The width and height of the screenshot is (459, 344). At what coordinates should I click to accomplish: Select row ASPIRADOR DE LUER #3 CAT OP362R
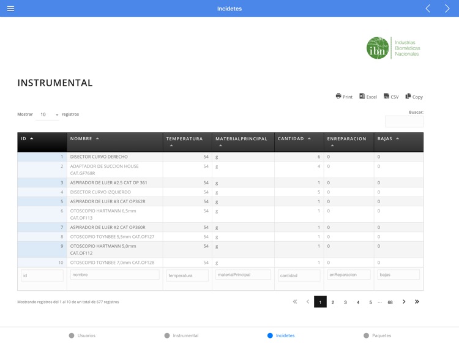[x=220, y=201]
